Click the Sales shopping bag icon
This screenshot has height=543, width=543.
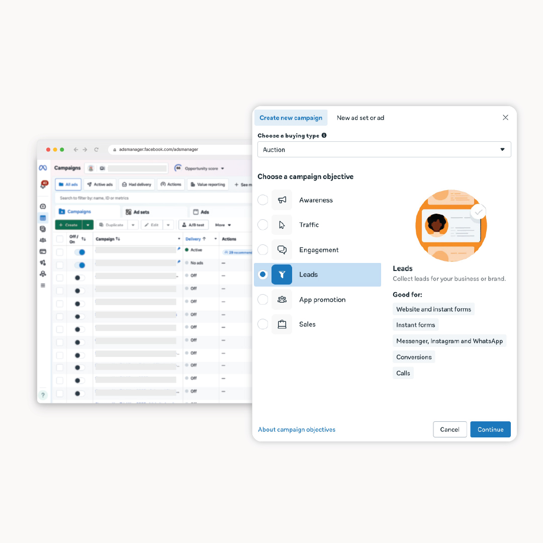(282, 324)
